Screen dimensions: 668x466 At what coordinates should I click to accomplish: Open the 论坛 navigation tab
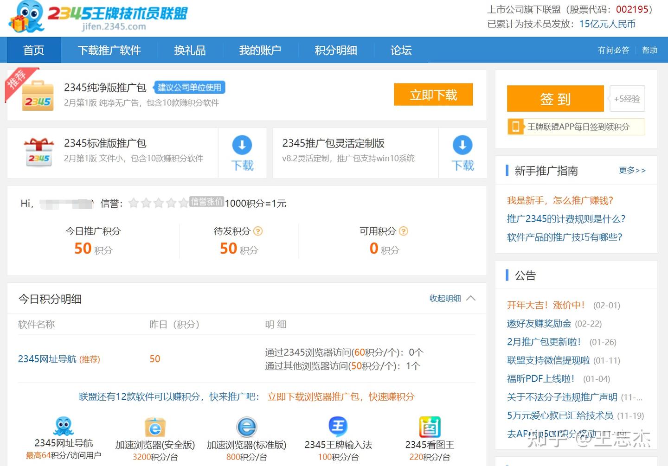click(400, 50)
